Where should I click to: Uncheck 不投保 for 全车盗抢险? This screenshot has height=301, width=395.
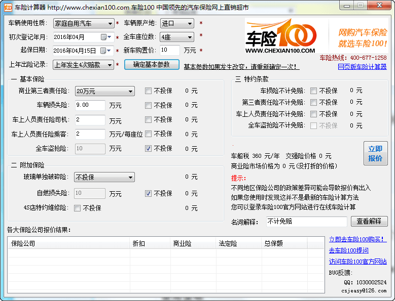tap(148, 148)
